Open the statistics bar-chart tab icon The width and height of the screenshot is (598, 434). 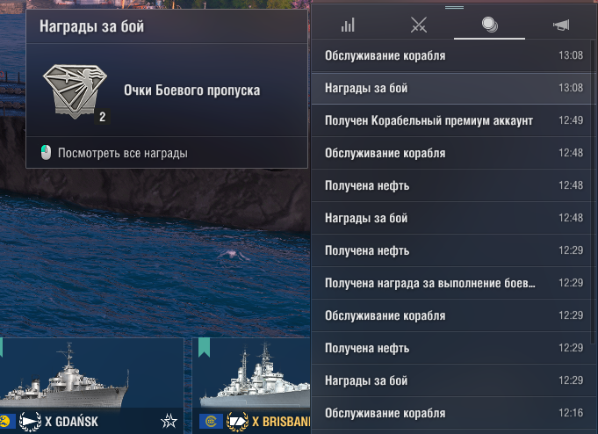pos(348,25)
